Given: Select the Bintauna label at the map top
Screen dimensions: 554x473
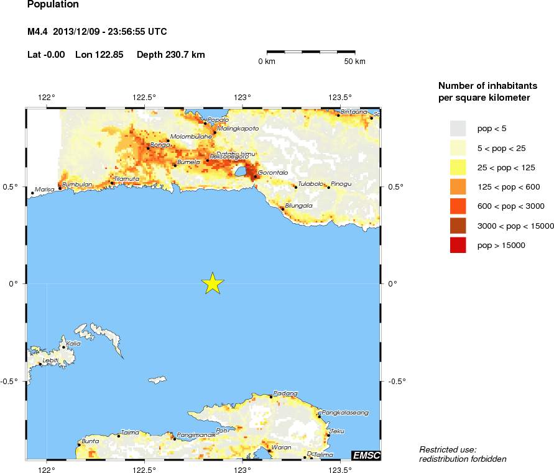Looking at the screenshot, I should pos(354,112).
